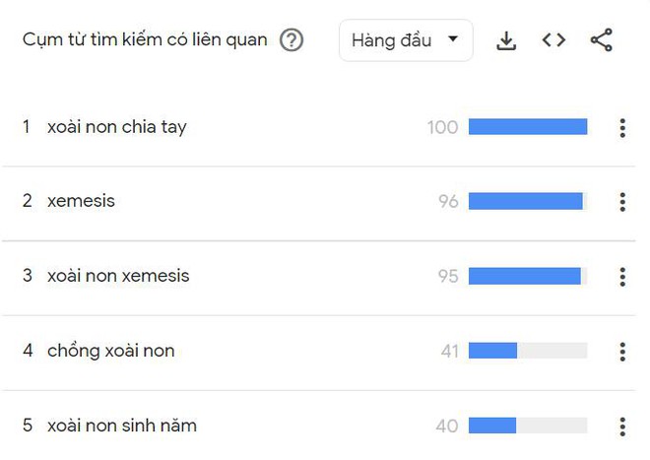This screenshot has width=650, height=460.
Task: Select the 'xemesis' search query
Action: coord(81,201)
